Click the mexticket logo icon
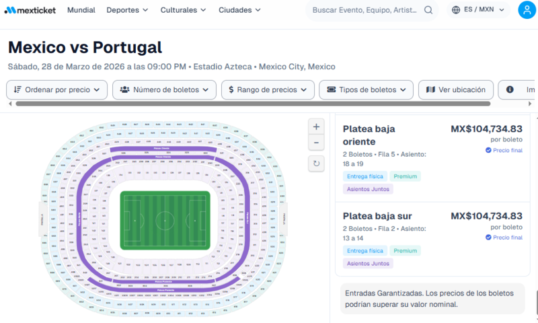538x323 pixels. (x=9, y=10)
